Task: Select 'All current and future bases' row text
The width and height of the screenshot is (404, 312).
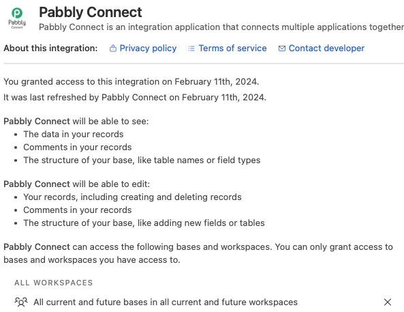Action: pyautogui.click(x=166, y=302)
